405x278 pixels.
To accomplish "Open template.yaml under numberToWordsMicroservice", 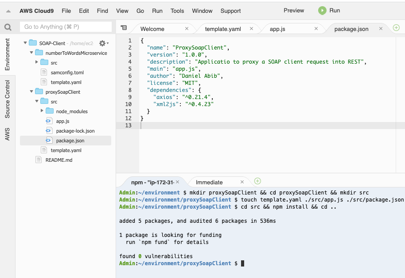I will 66,83.
